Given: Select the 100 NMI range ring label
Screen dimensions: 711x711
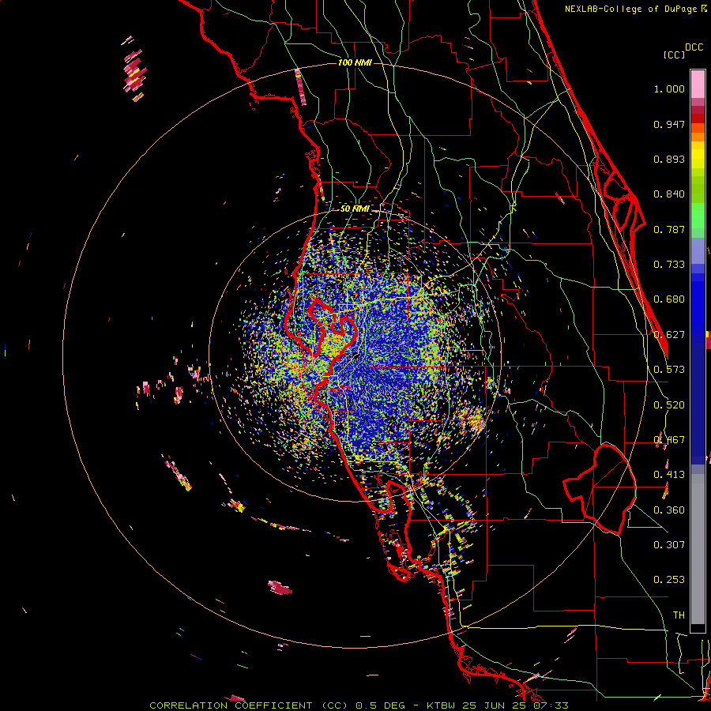Looking at the screenshot, I should pyautogui.click(x=355, y=62).
